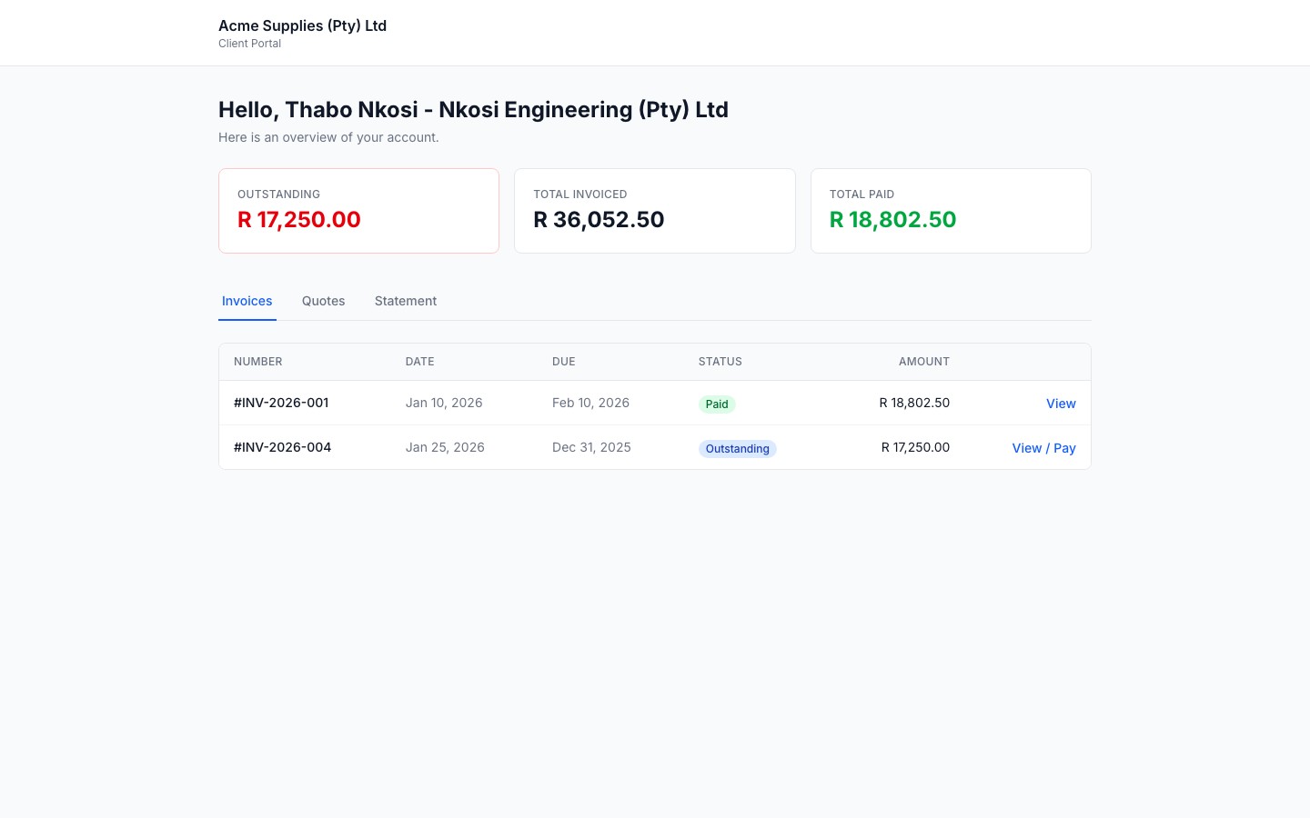Image resolution: width=1310 pixels, height=818 pixels.
Task: Open the Statement tab
Action: coord(405,301)
